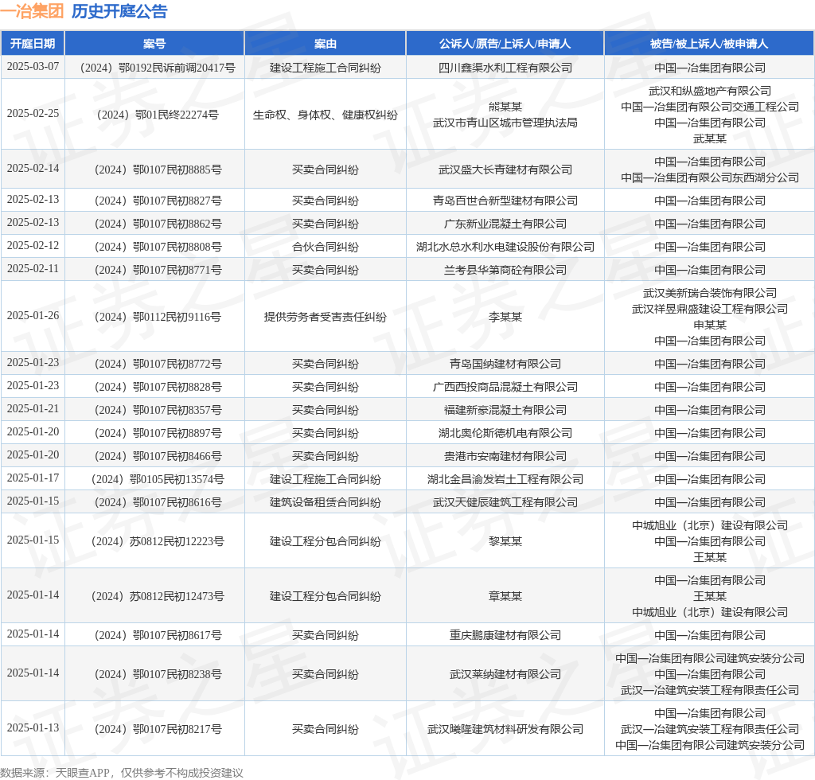This screenshot has height=780, width=815.
Task: Select case number 鄂0107民初8617号
Action: pyautogui.click(x=154, y=635)
